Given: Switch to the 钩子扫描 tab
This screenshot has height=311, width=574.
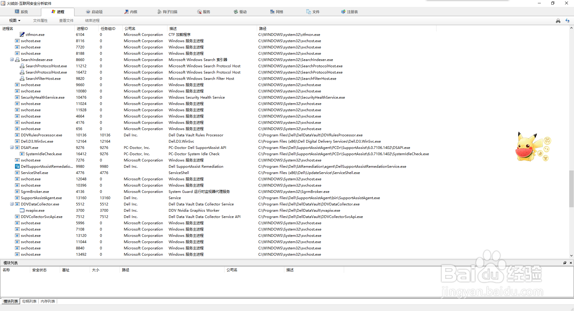Looking at the screenshot, I should 167,12.
